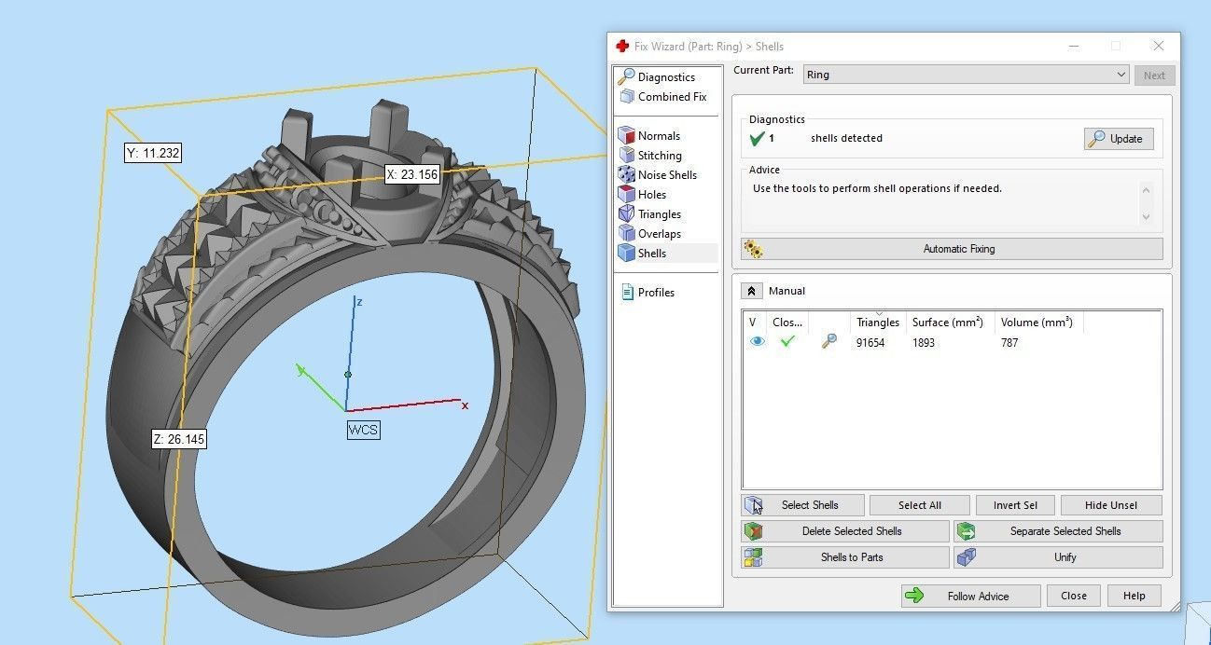Click the Close button at bottom
The height and width of the screenshot is (645, 1211).
(x=1074, y=596)
